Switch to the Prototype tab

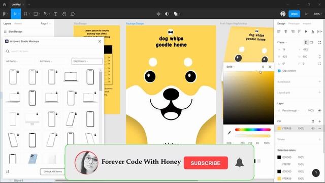[294, 23]
